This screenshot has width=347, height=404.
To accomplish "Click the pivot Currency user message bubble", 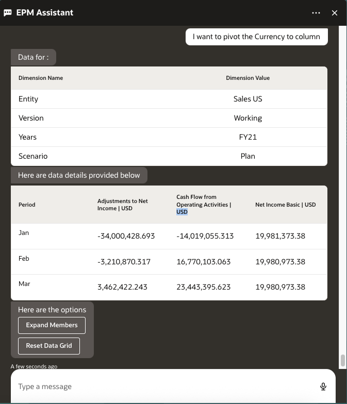I will coord(256,37).
